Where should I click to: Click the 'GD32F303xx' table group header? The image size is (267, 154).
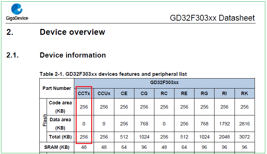pos(164,83)
